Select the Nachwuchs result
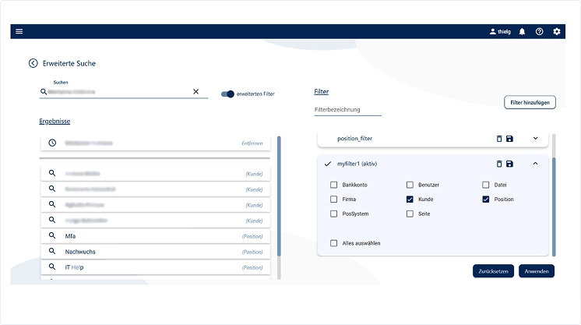Viewport: 581px width, 325px height. pyautogui.click(x=155, y=252)
